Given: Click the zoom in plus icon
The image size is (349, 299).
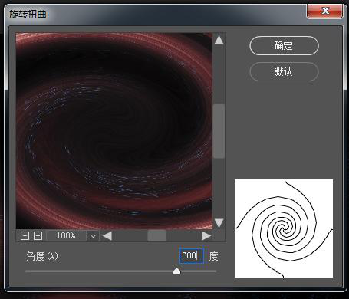Looking at the screenshot, I should pos(38,235).
